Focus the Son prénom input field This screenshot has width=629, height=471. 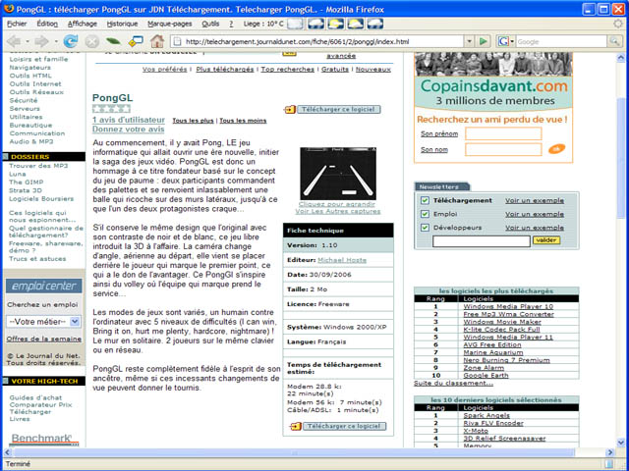click(503, 133)
